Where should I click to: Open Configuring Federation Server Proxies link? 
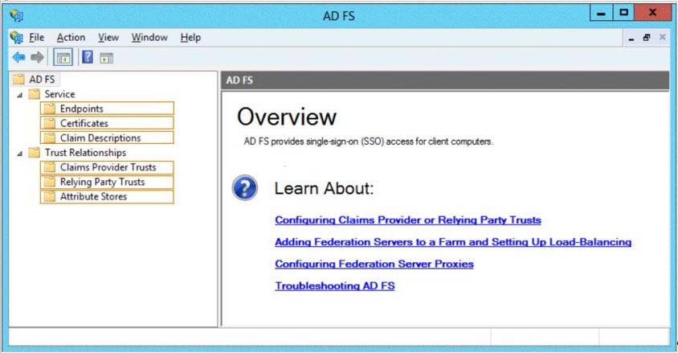coord(374,264)
